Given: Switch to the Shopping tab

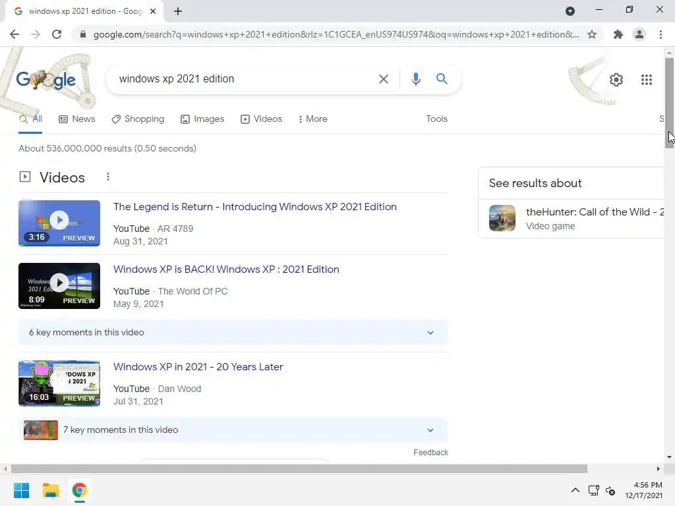Looking at the screenshot, I should coord(138,119).
